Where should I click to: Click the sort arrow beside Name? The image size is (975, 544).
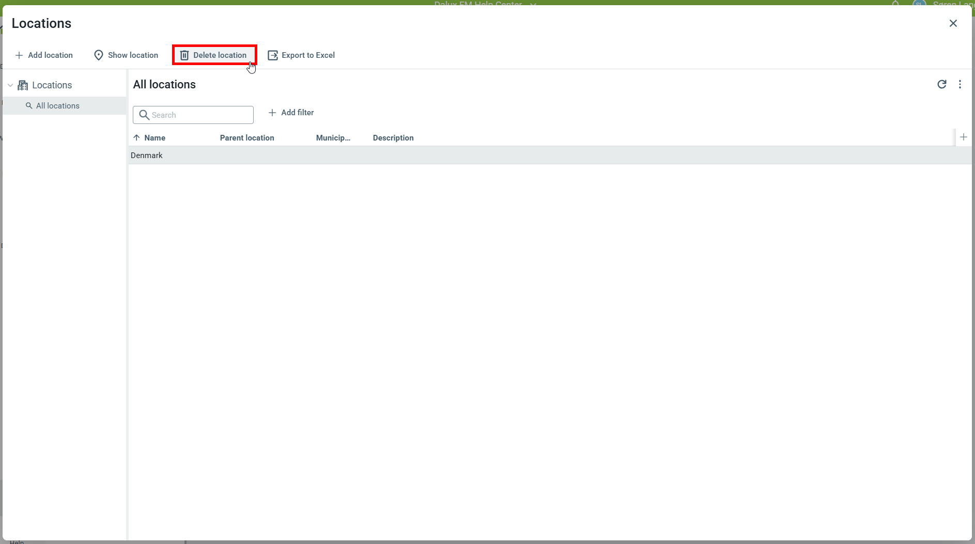point(136,137)
